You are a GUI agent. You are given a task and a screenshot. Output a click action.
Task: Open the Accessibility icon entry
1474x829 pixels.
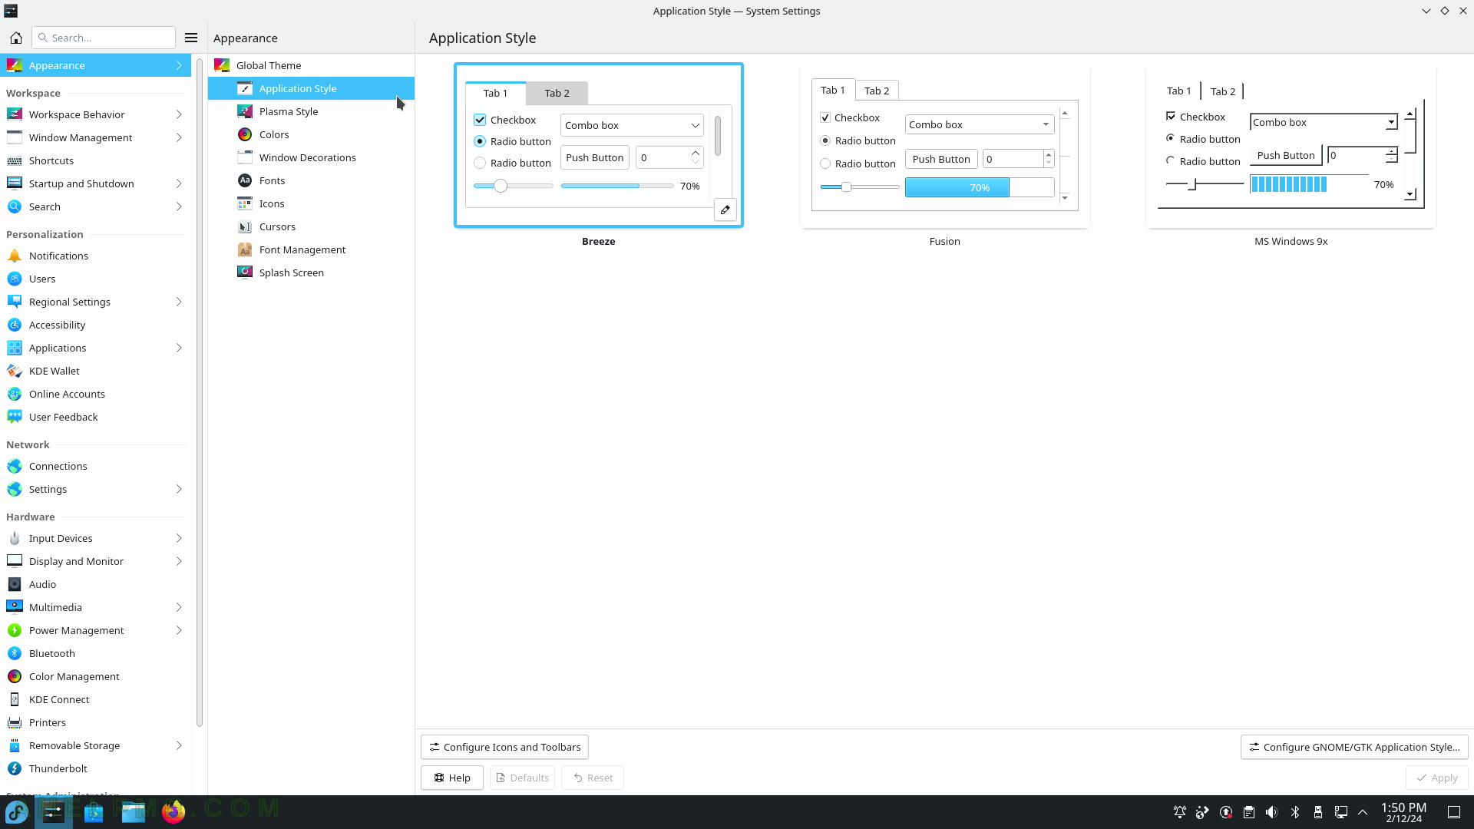(x=15, y=325)
